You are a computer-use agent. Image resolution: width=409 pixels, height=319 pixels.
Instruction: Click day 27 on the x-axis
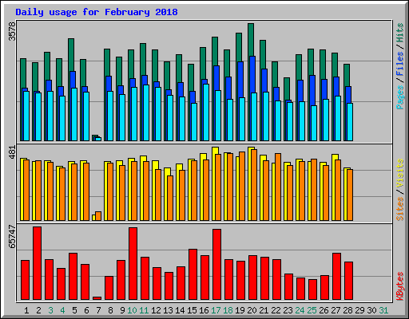point(336,310)
